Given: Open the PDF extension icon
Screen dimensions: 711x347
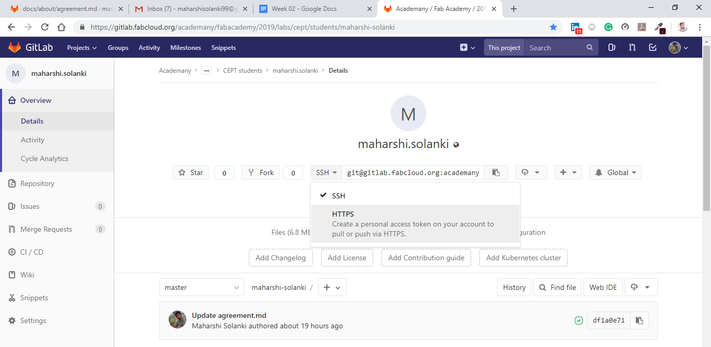Looking at the screenshot, I should 642,27.
